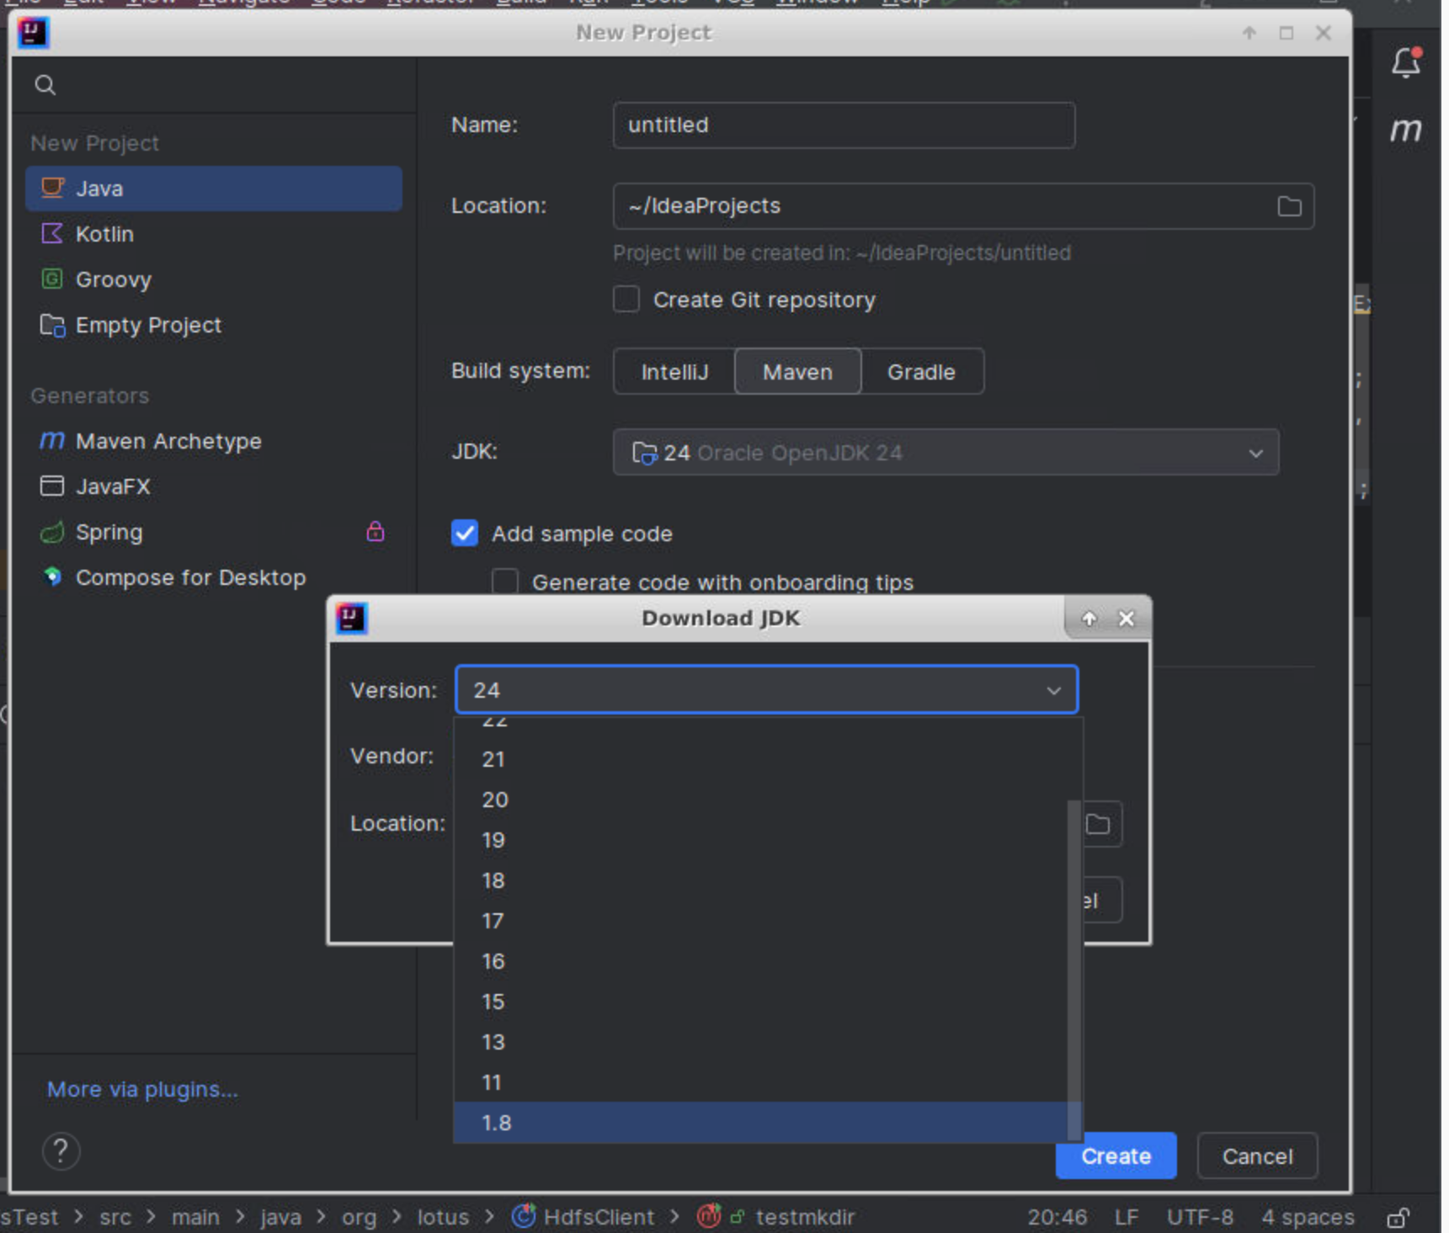
Task: Click the lock icon next to Spring
Action: point(376,531)
